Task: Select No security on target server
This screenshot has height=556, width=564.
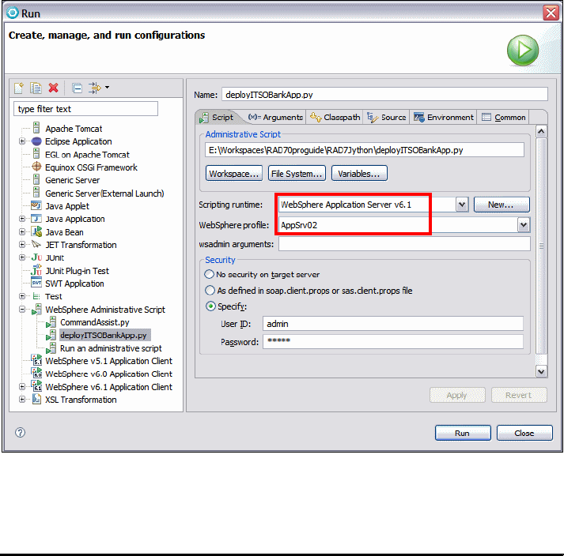Action: (x=209, y=274)
